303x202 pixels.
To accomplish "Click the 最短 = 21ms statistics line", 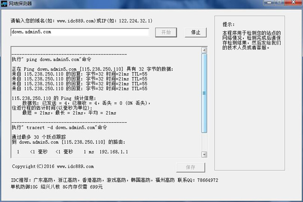I will coord(69,113).
